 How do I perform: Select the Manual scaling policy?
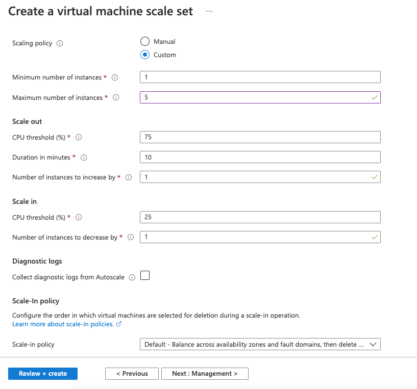tap(145, 41)
